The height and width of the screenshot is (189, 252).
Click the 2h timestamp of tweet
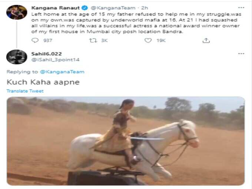click(x=145, y=8)
